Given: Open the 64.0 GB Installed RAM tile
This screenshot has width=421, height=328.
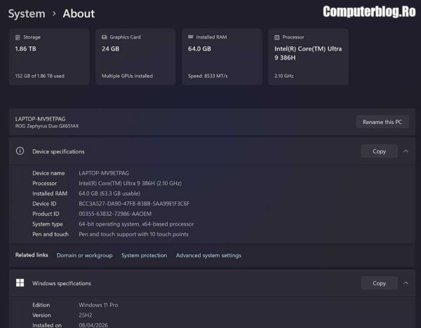Looking at the screenshot, I should pos(222,57).
